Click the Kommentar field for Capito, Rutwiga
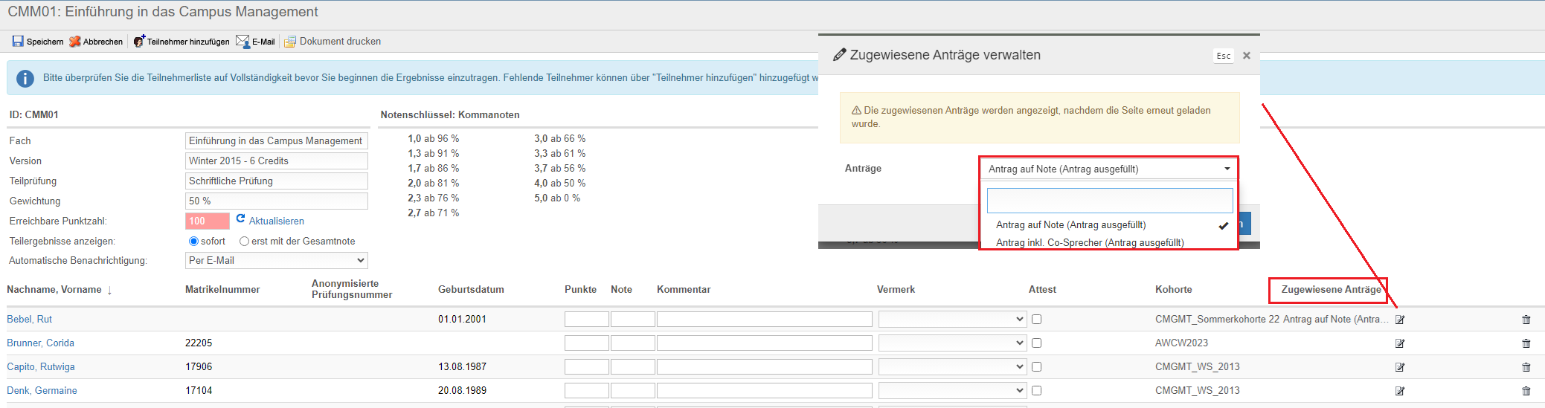Viewport: 1545px width, 408px height. point(765,367)
